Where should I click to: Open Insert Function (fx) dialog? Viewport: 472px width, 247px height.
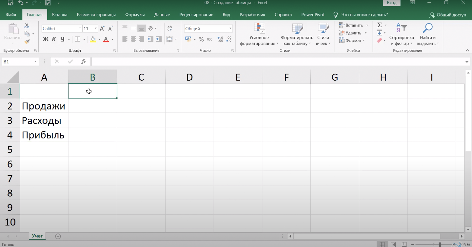[84, 62]
